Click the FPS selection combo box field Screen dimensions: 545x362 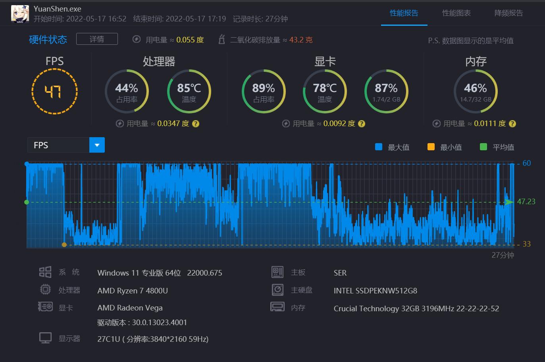(x=58, y=145)
